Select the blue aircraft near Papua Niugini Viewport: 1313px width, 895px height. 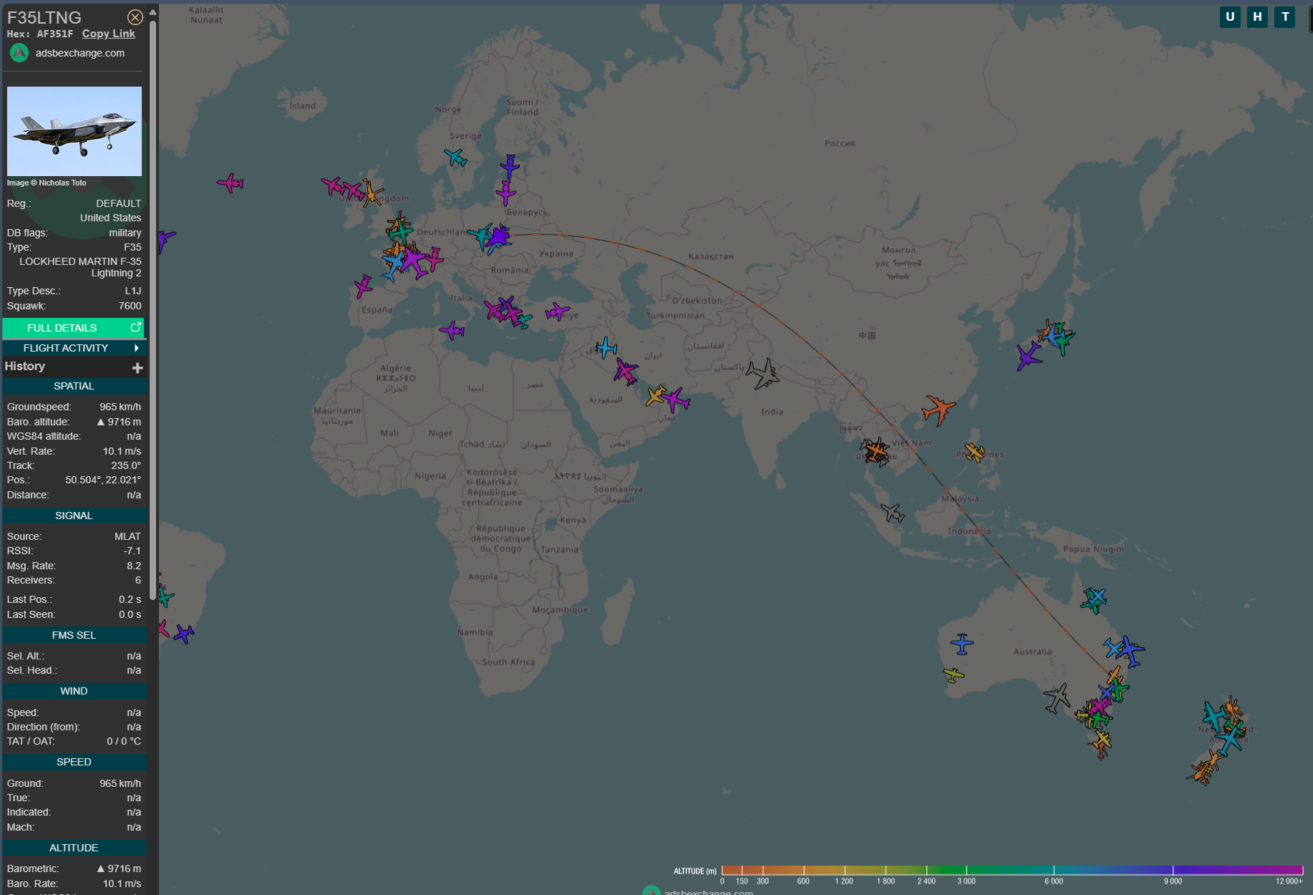coord(1097,596)
